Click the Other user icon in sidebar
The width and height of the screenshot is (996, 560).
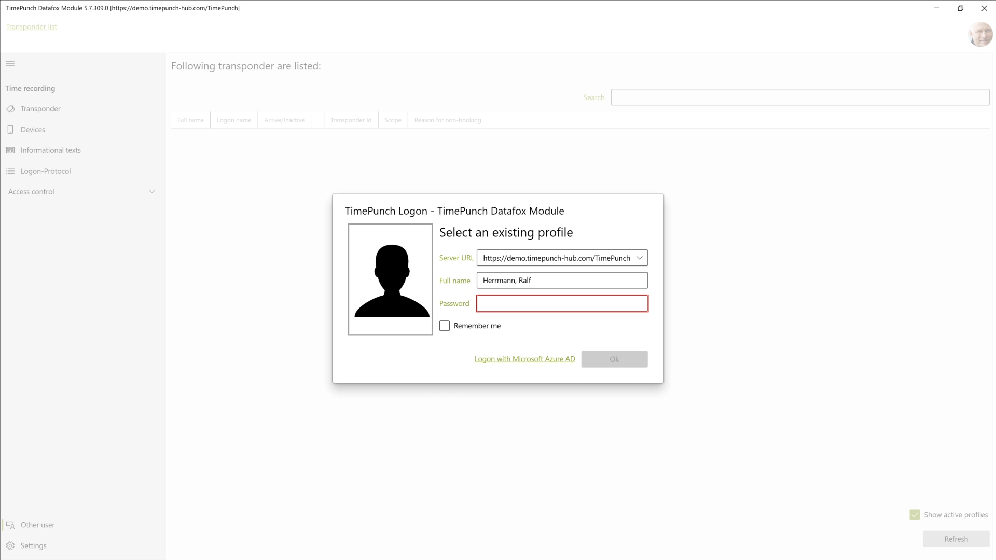tap(9, 525)
